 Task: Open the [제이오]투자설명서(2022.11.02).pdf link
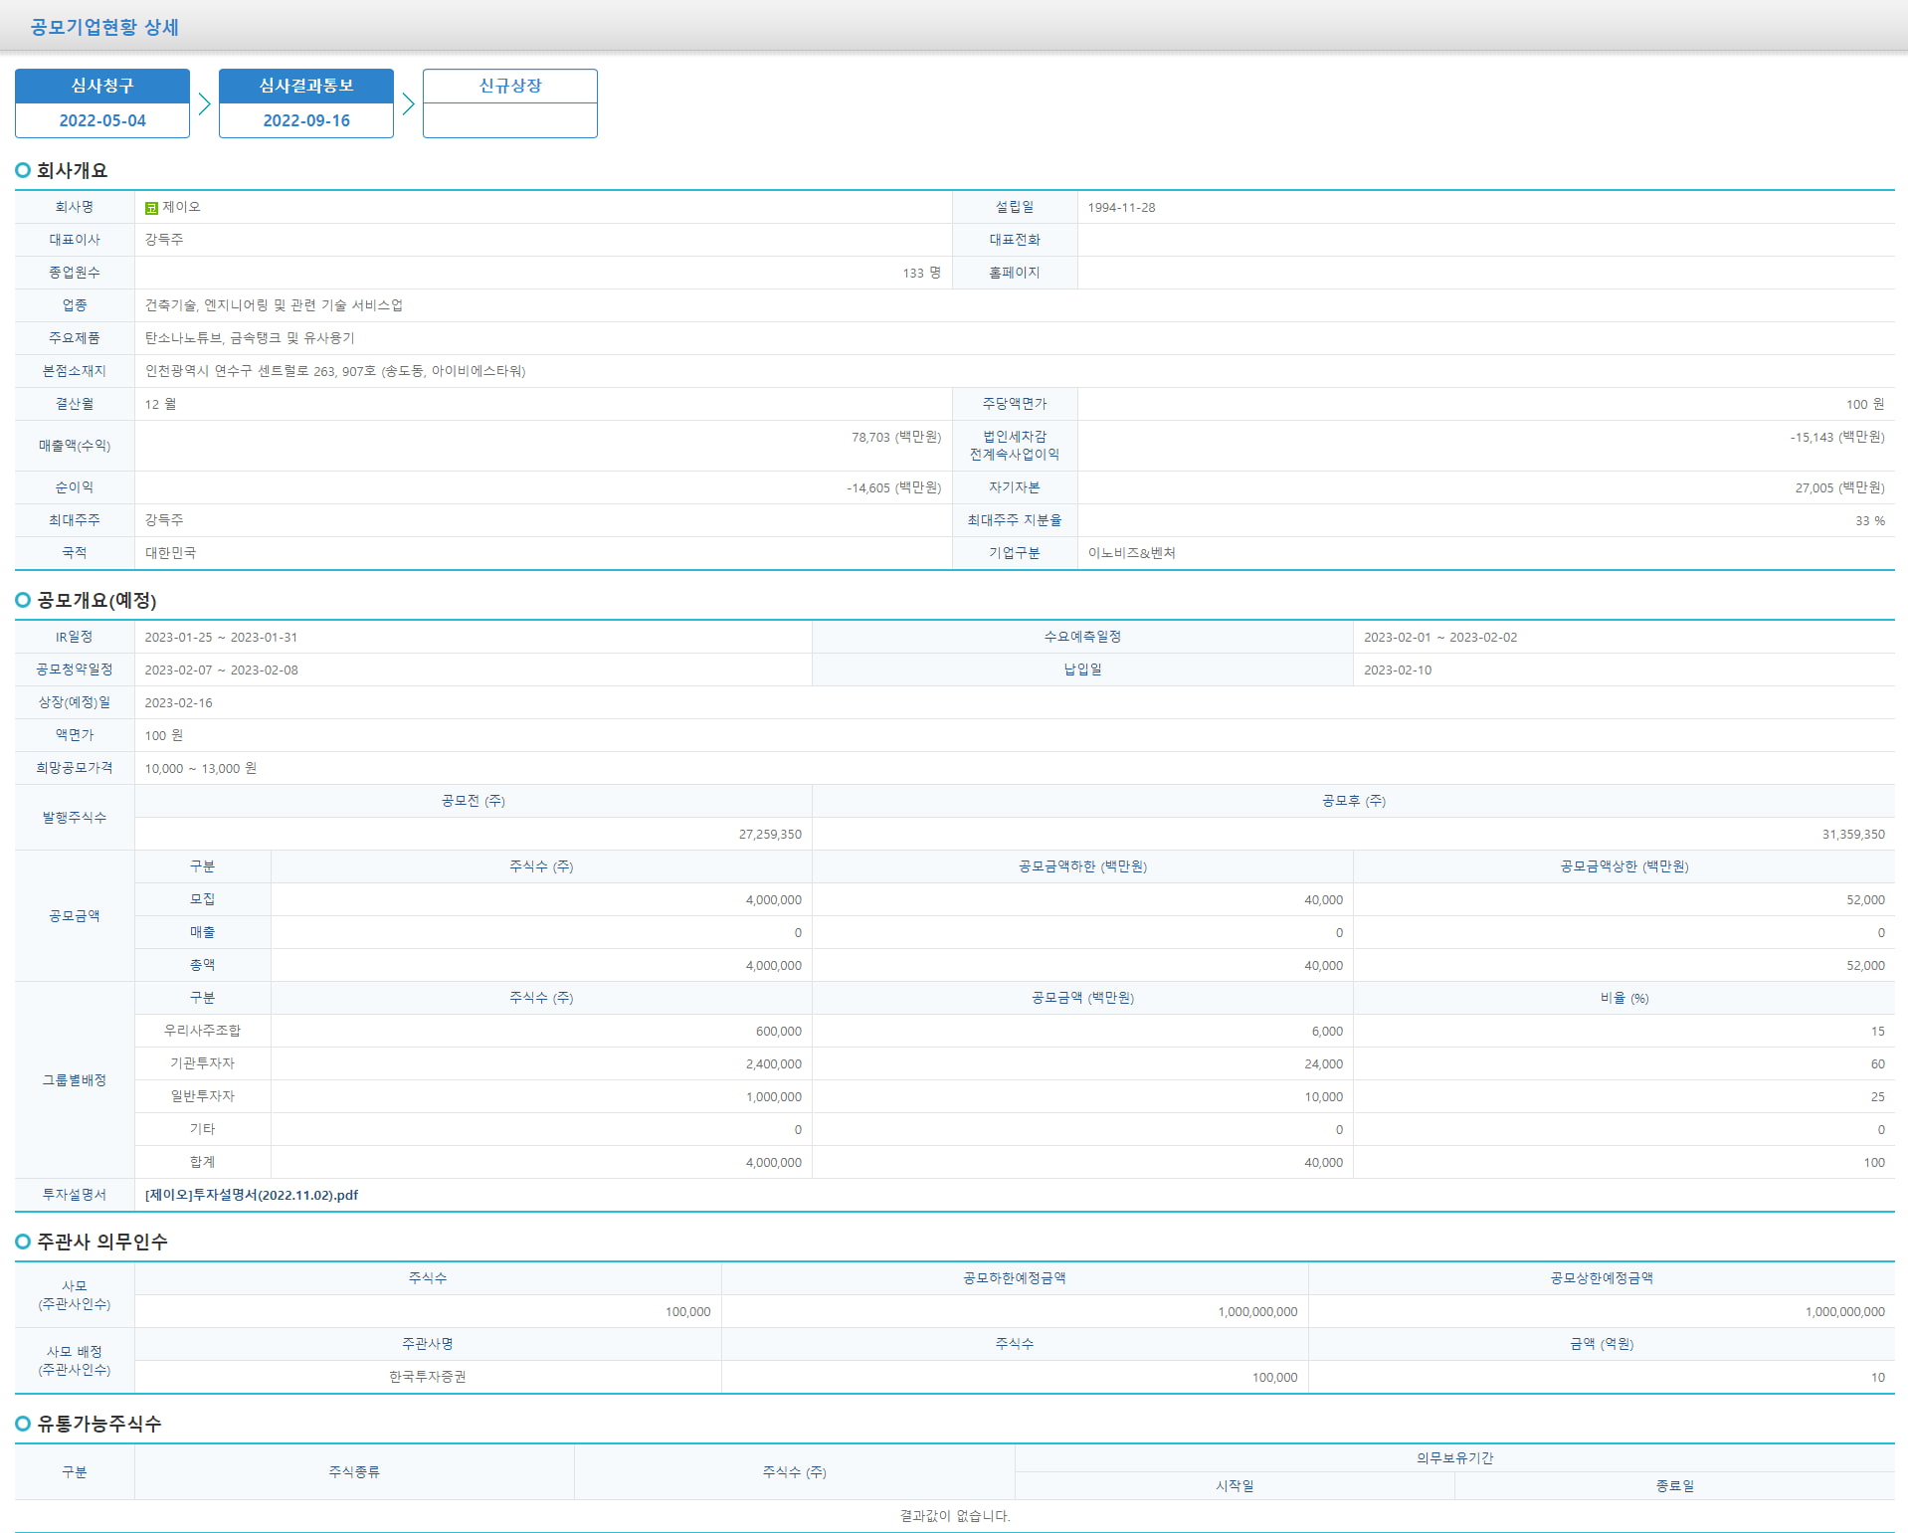[x=252, y=1195]
